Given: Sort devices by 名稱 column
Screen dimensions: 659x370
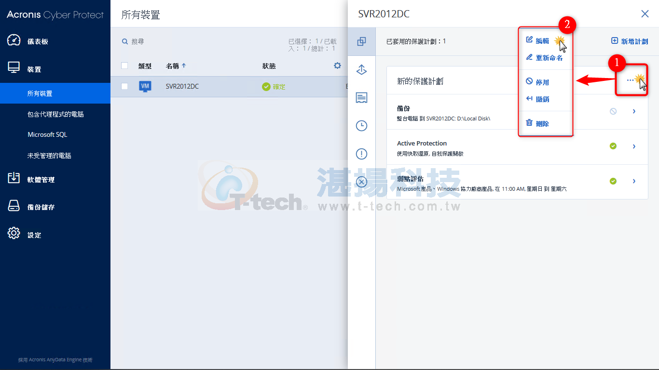Looking at the screenshot, I should tap(176, 66).
